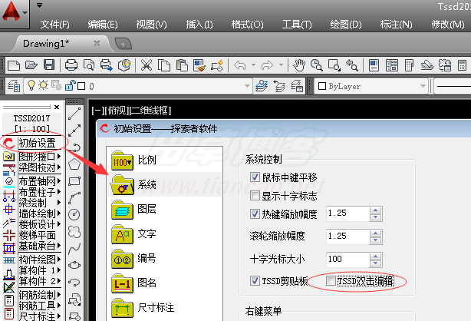Open the Properties palette icon
The width and height of the screenshot is (471, 321).
[x=374, y=65]
